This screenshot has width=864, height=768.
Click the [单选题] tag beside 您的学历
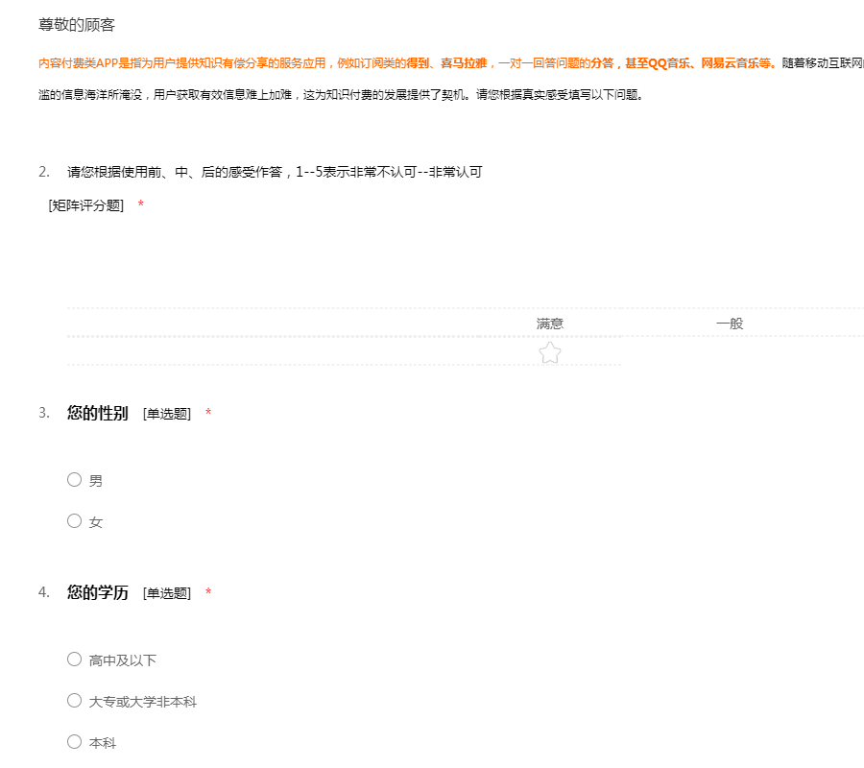pos(167,593)
